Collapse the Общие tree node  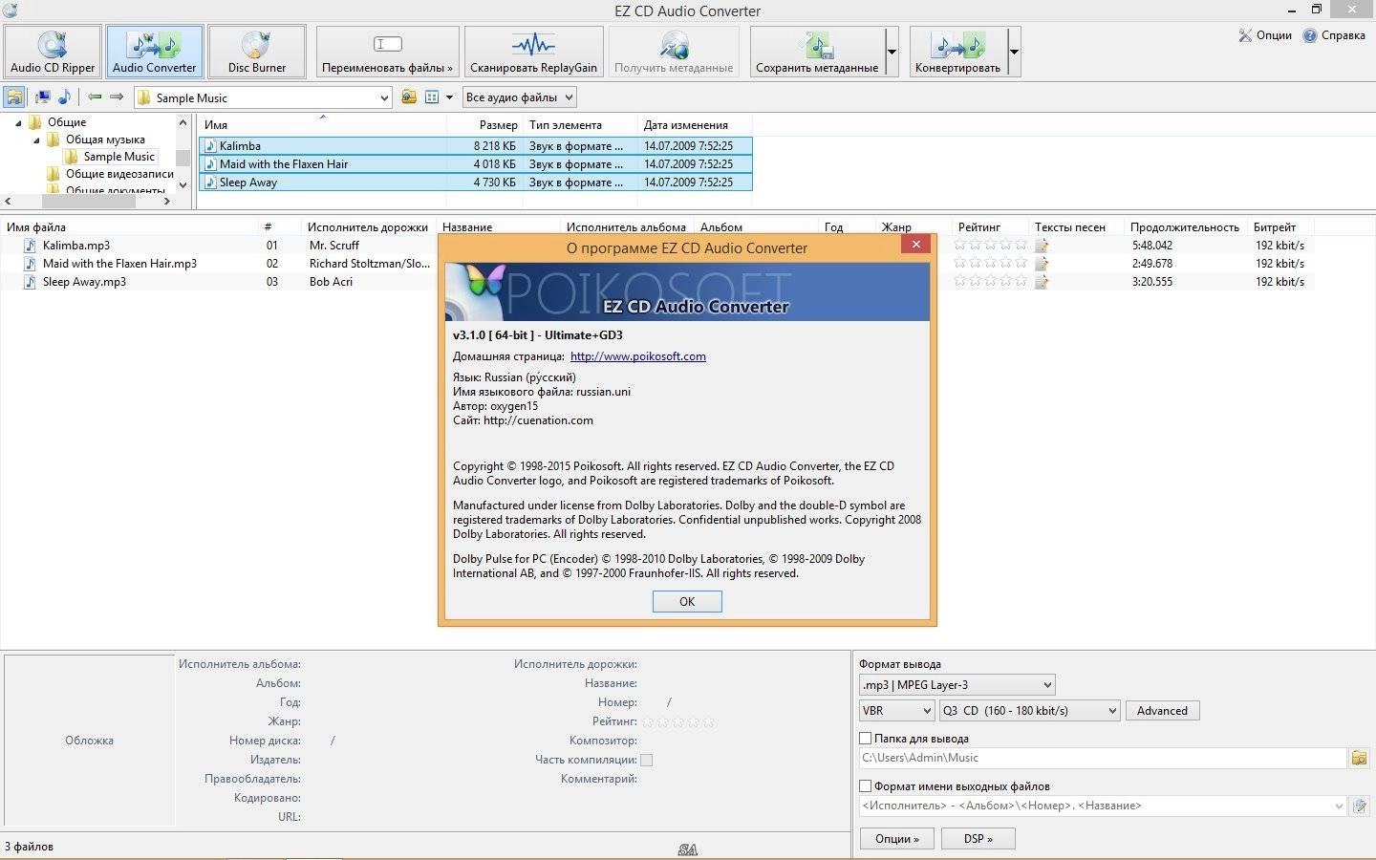pyautogui.click(x=18, y=123)
